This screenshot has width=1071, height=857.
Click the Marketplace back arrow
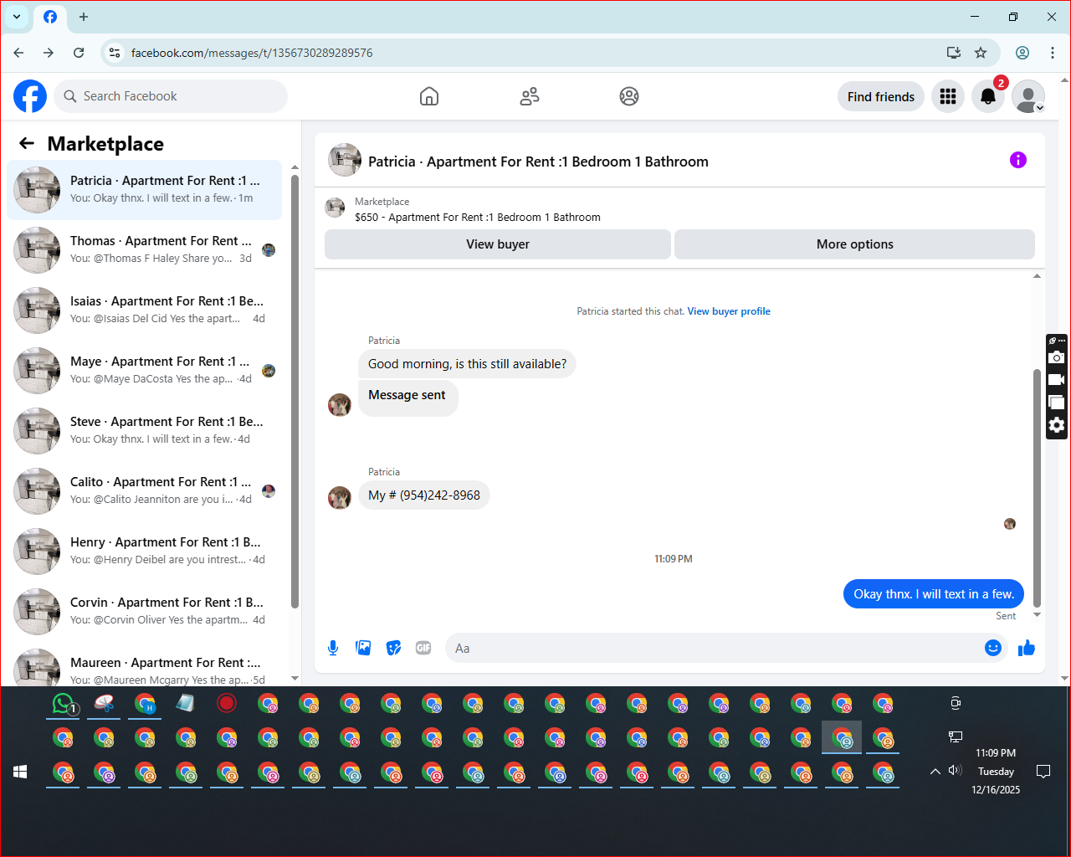pyautogui.click(x=27, y=143)
